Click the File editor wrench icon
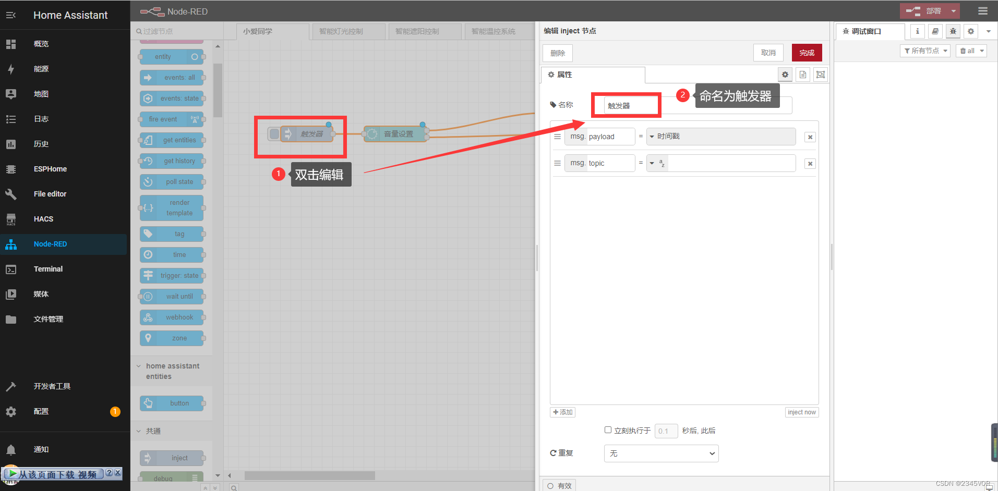This screenshot has width=998, height=491. point(11,194)
